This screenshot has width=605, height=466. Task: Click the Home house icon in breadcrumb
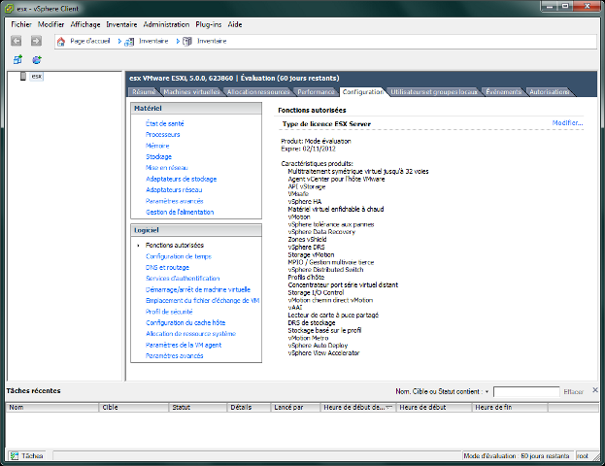click(x=61, y=42)
